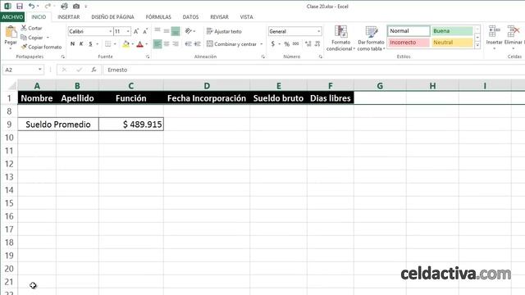
Task: Expand the cell styles gallery
Action: 477,45
